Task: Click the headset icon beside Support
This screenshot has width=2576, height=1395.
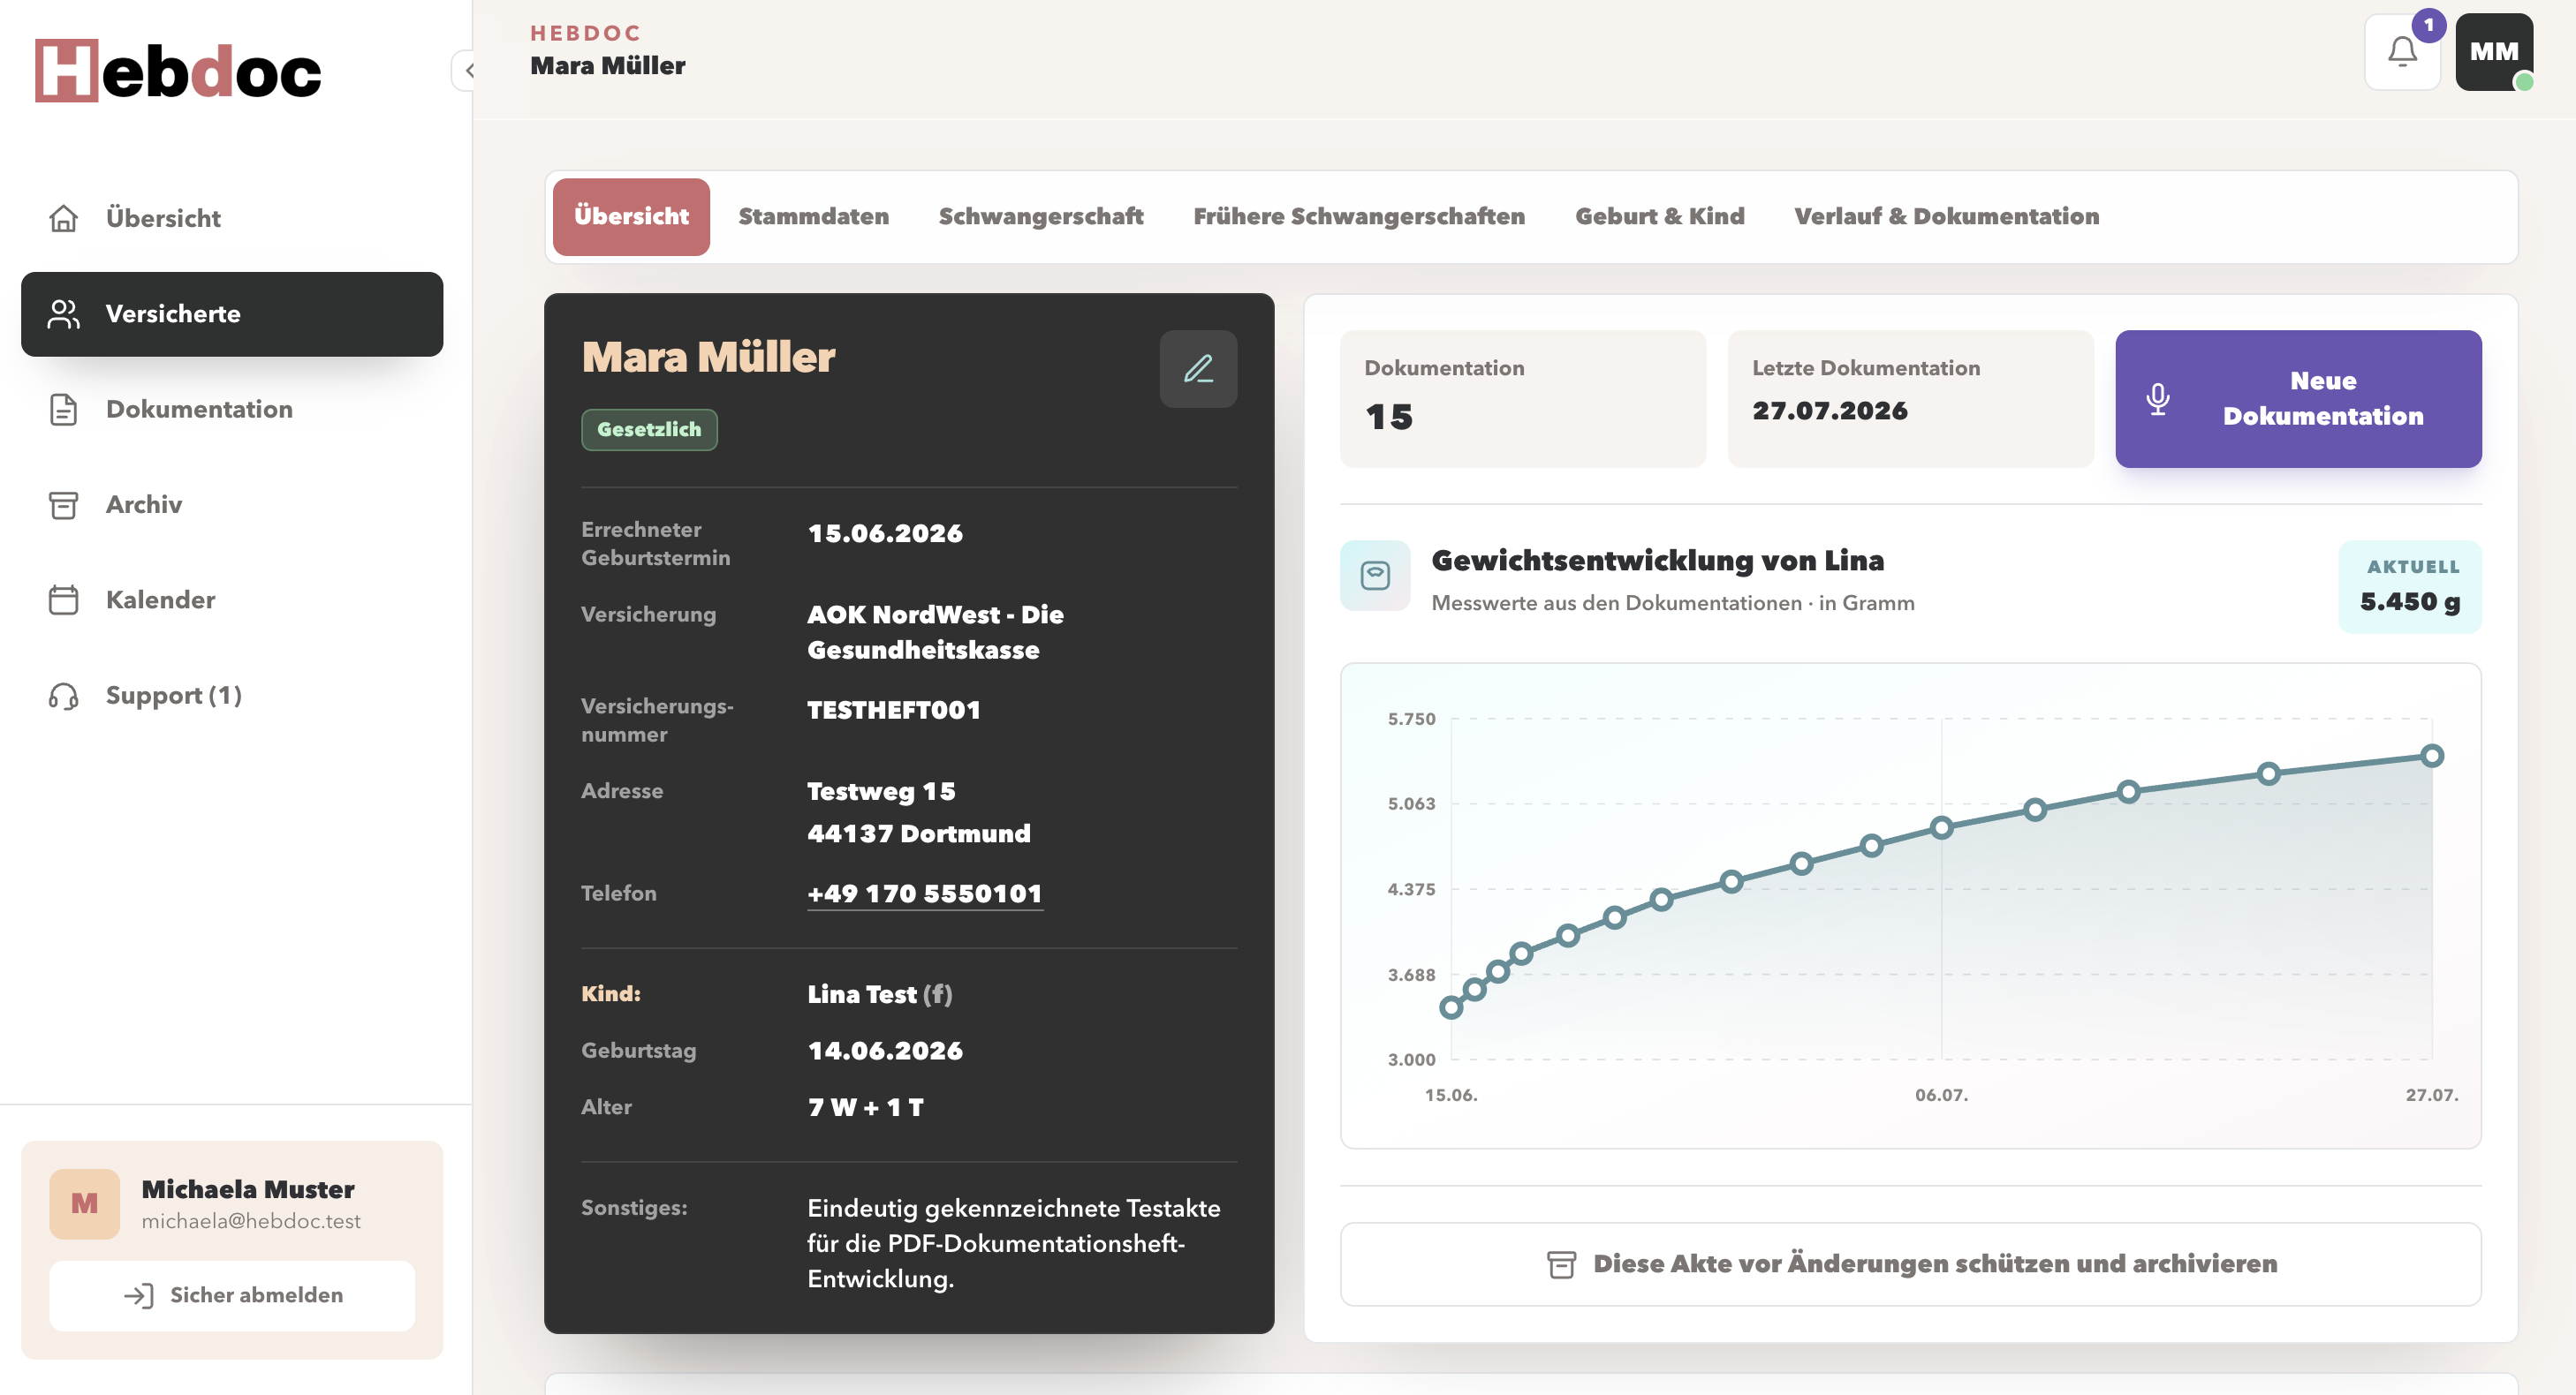Action: coord(63,696)
